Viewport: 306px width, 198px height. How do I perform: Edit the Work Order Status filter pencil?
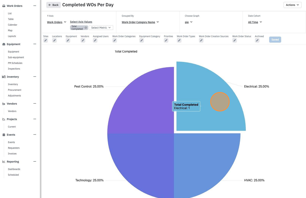tap(235, 40)
